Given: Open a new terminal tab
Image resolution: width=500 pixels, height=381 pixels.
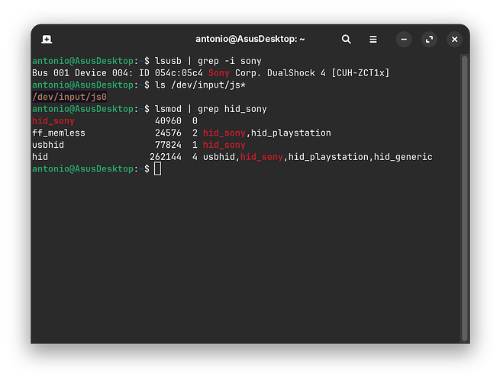Looking at the screenshot, I should (47, 39).
